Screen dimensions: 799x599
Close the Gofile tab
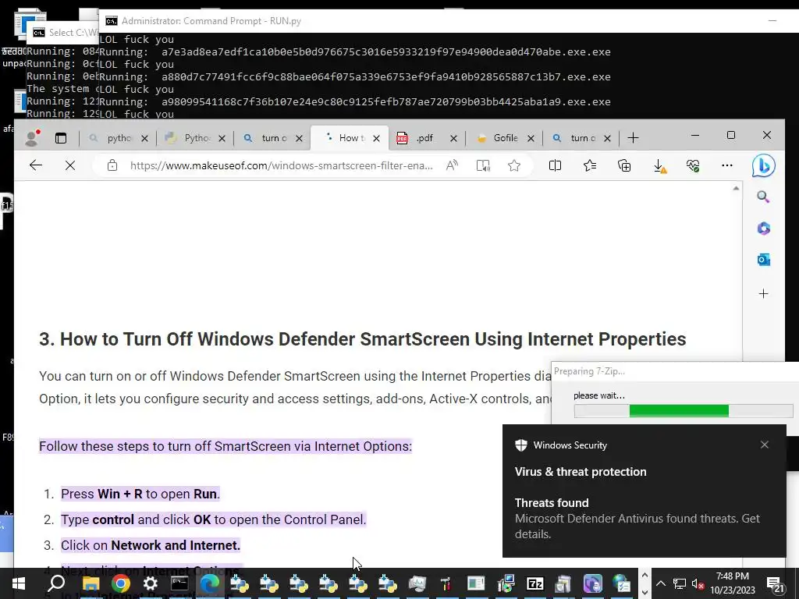point(531,138)
